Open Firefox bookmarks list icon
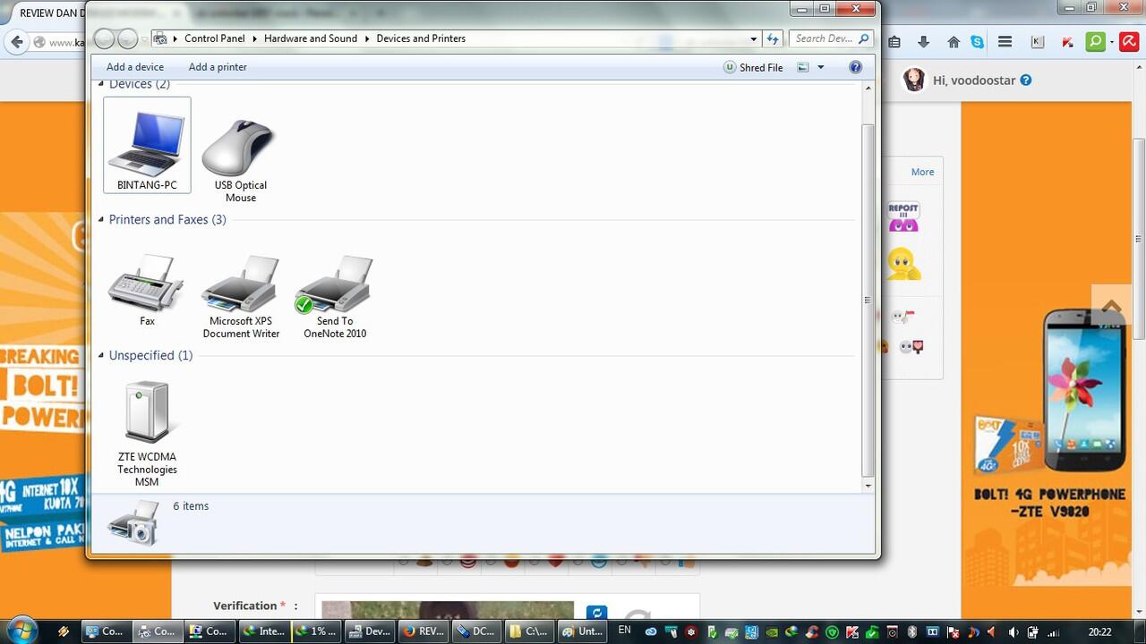The width and height of the screenshot is (1146, 644). tap(894, 42)
